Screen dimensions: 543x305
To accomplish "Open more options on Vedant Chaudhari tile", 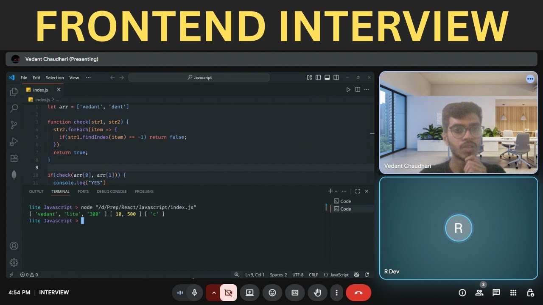I will pos(530,79).
